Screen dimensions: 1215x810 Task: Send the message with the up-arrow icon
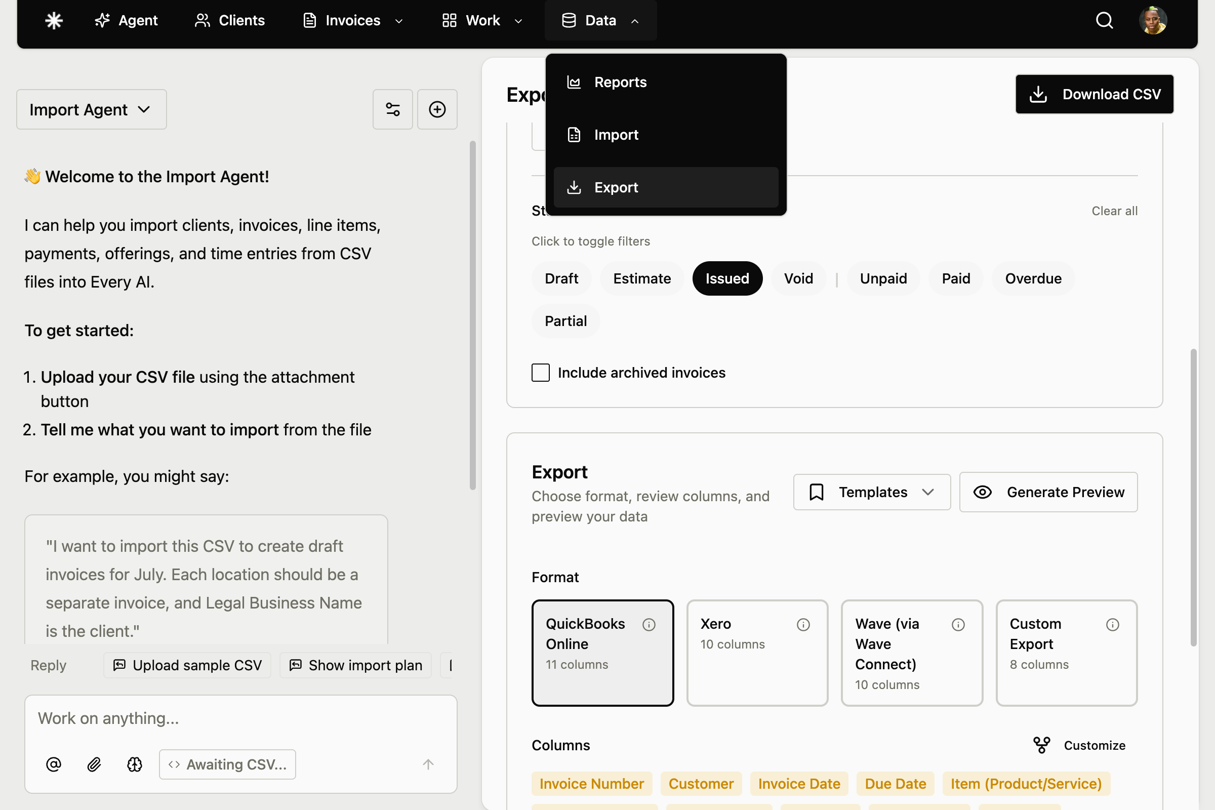click(x=428, y=764)
